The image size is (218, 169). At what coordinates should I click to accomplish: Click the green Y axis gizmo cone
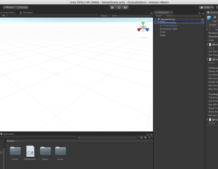tap(143, 23)
